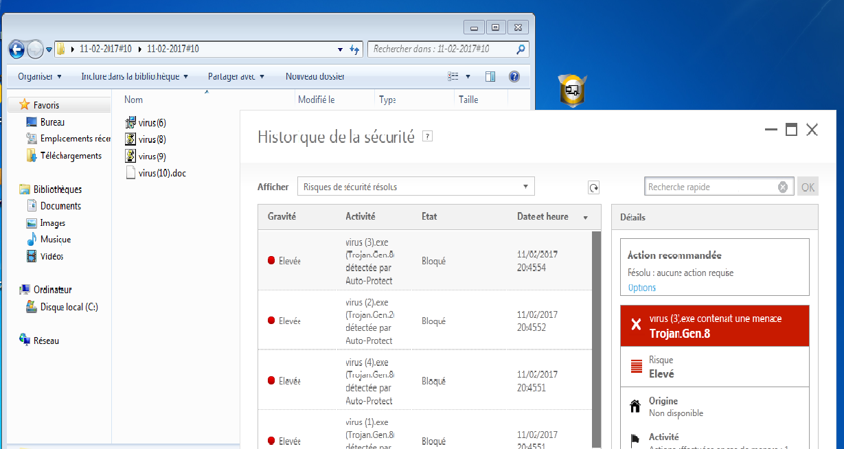Clear the Recherche rapide field with the X icon

783,187
